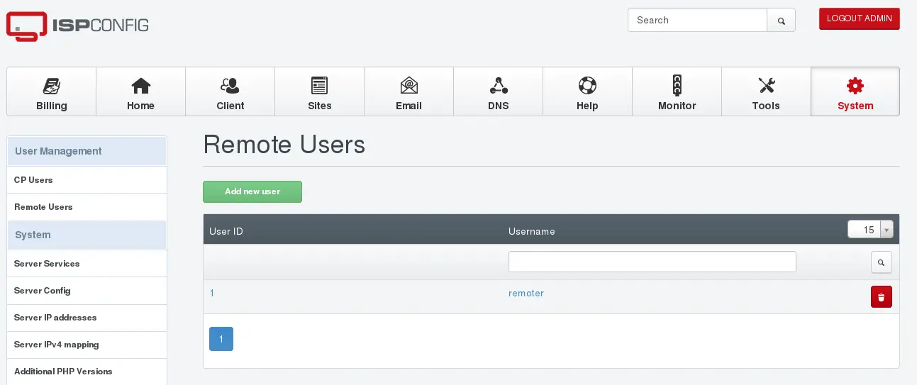
Task: Expand the records per page dropdown
Action: (870, 230)
